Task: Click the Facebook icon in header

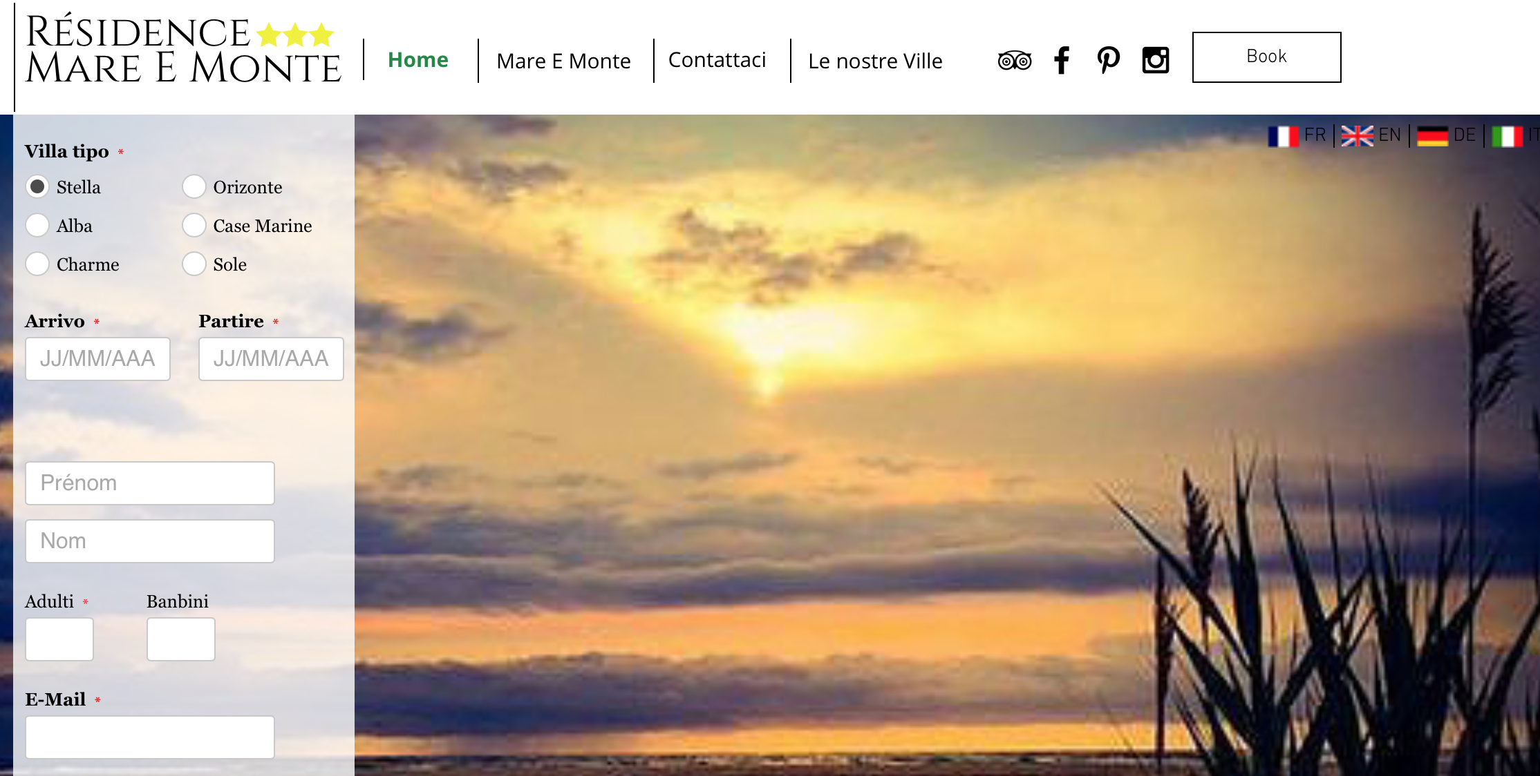Action: coord(1062,60)
